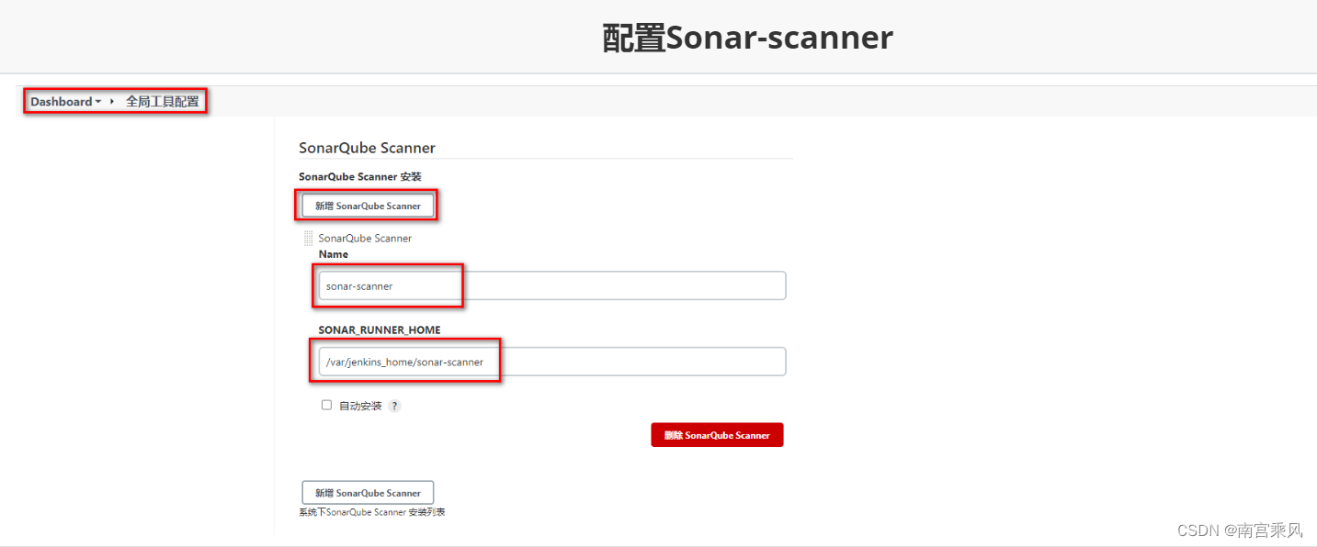
Task: Click the Name field label
Action: [x=334, y=254]
